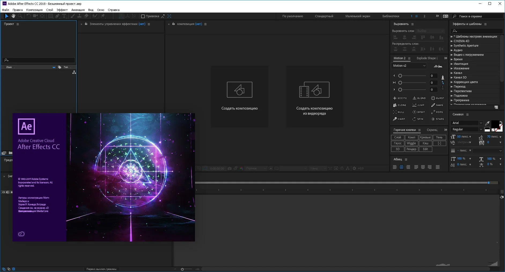Select the Type tool in the toolbar

pos(64,16)
